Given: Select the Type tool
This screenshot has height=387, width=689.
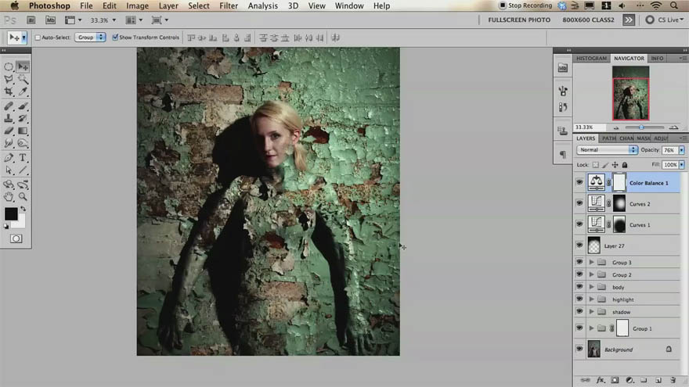Looking at the screenshot, I should (x=23, y=157).
